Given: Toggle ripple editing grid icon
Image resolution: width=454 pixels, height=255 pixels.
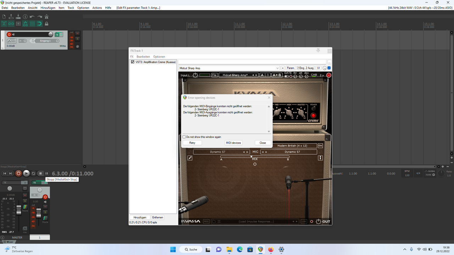Looking at the screenshot, I should tap(18, 24).
